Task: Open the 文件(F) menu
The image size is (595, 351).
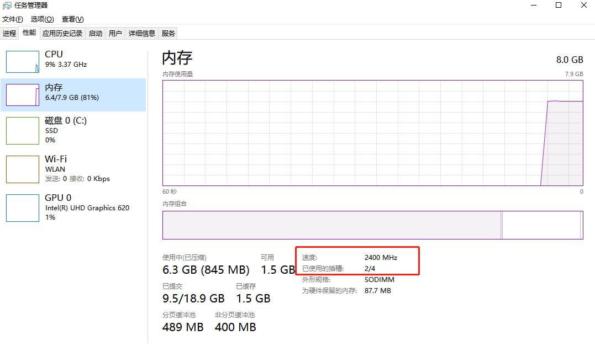Action: coord(13,19)
